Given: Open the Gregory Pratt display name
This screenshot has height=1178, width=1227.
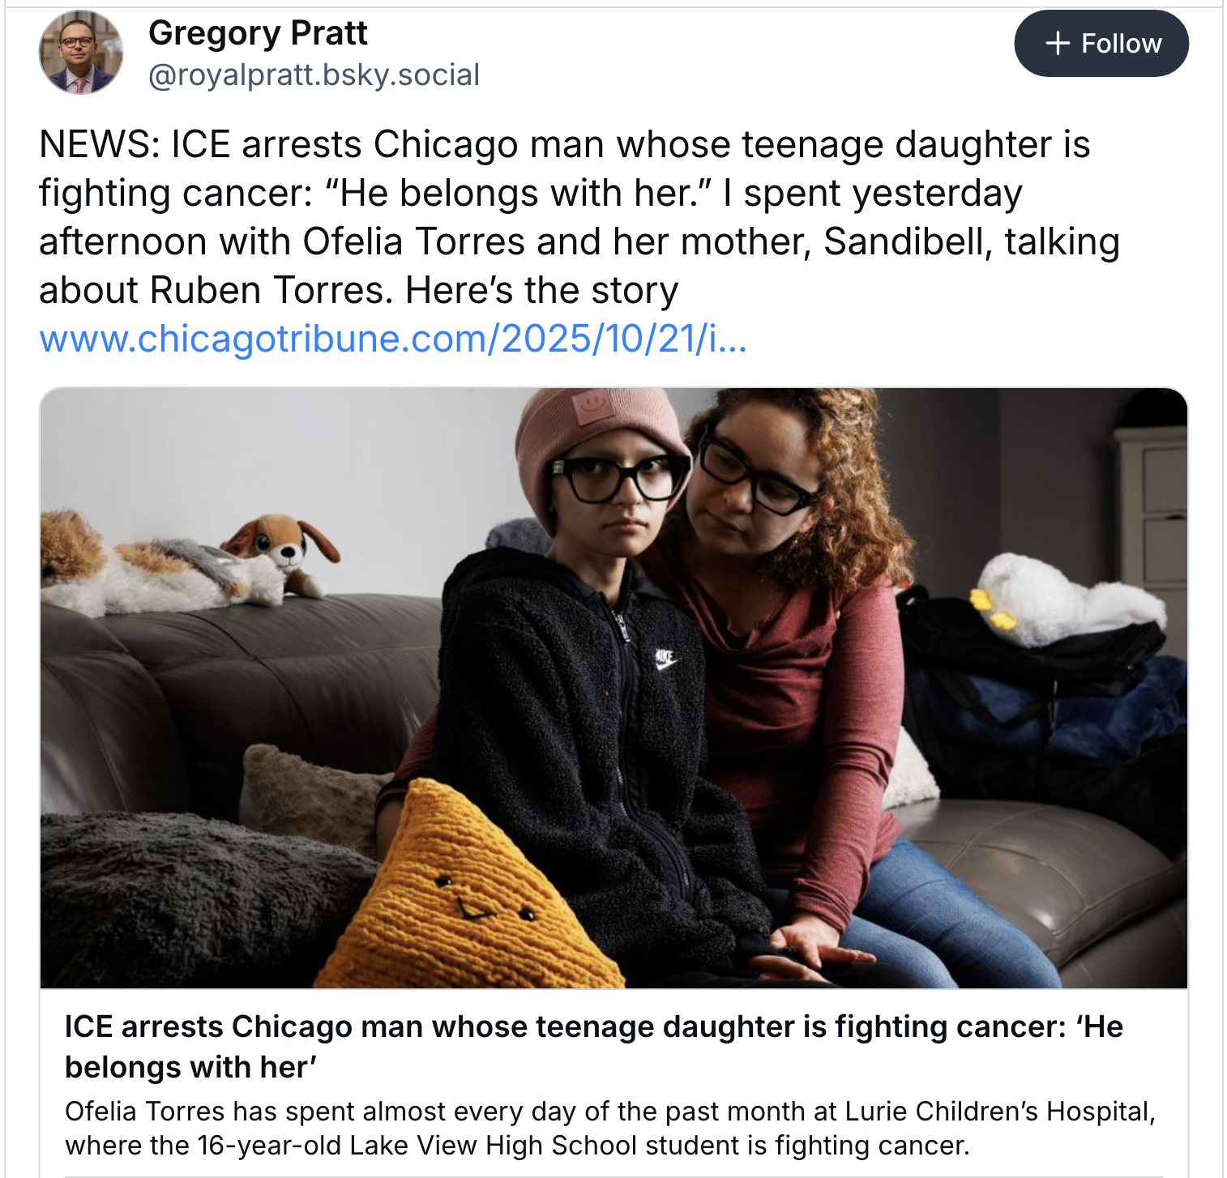Looking at the screenshot, I should 258,33.
